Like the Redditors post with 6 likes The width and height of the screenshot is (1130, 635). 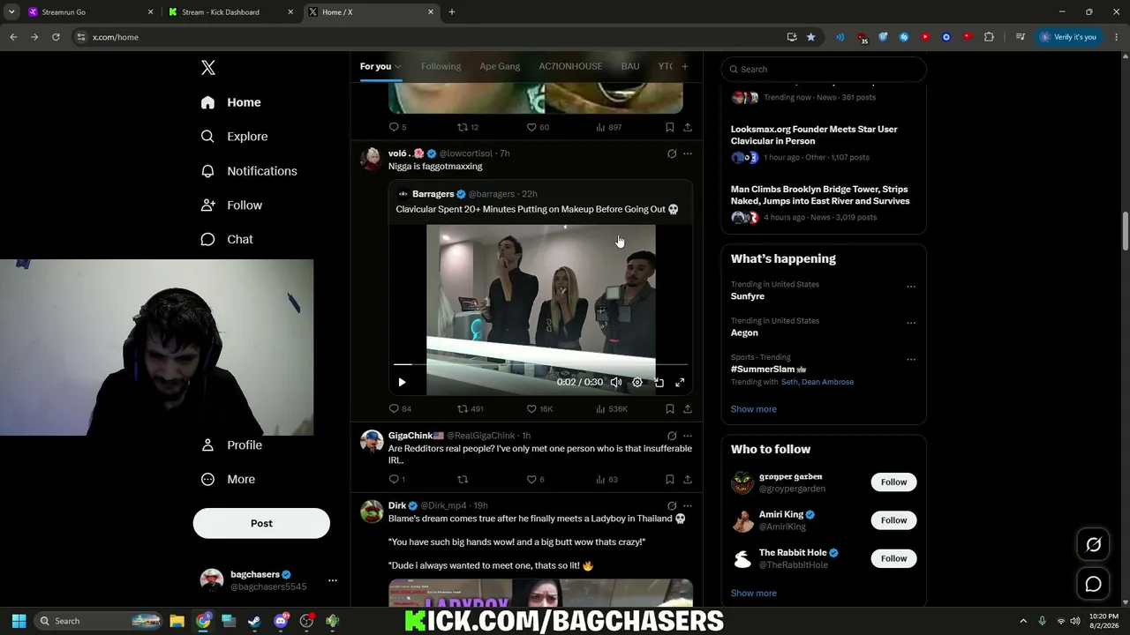[535, 480]
